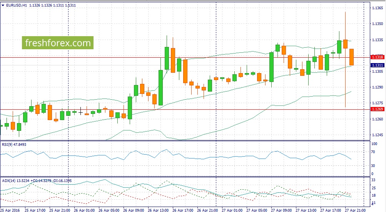The height and width of the screenshot is (212, 386).
Task: Click the triangle arrow before EURUSD,H1
Action: point(3,5)
